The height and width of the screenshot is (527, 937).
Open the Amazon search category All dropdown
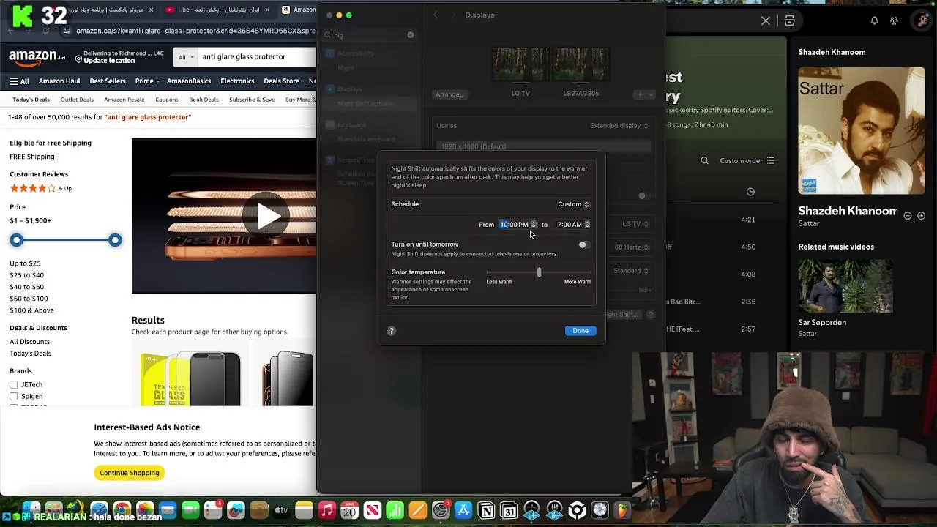coord(185,56)
